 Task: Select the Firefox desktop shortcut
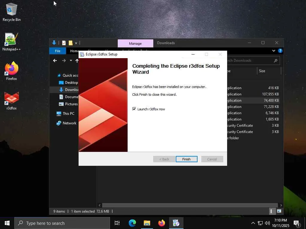(12, 71)
